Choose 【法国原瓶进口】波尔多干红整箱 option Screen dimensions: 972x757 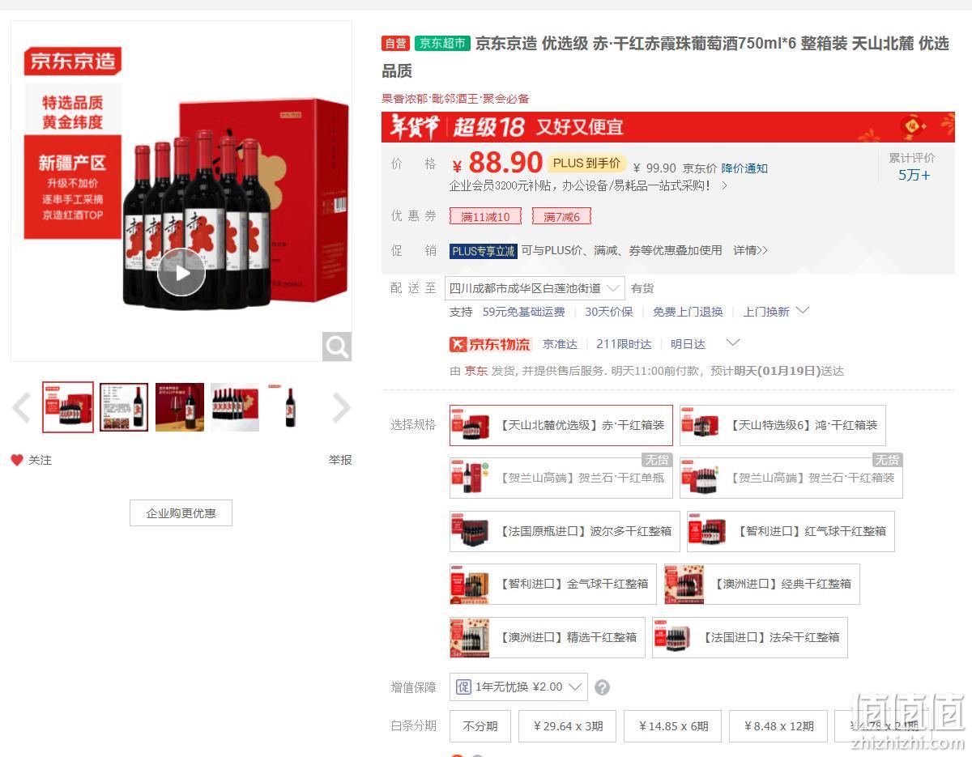click(x=565, y=531)
